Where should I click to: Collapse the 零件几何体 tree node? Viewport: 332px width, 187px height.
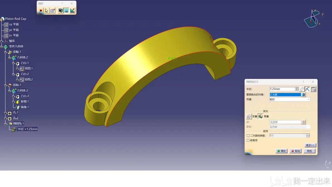[x=2, y=46]
